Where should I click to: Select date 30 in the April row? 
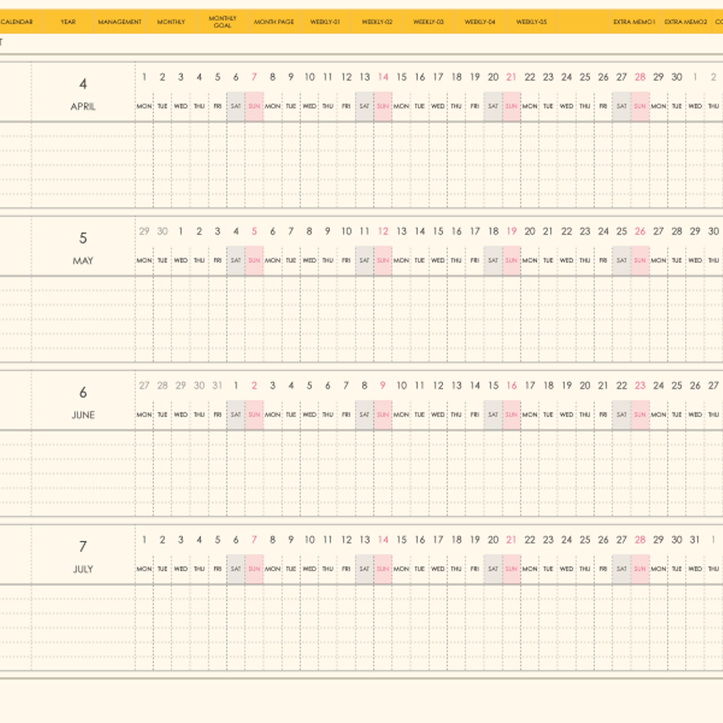coord(677,77)
